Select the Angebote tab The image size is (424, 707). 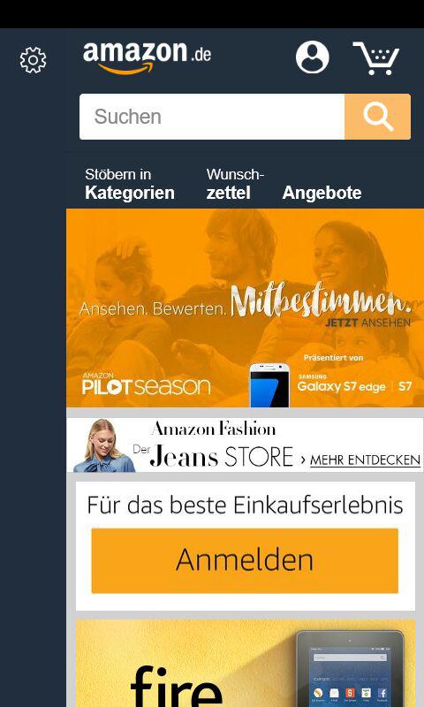pos(322,193)
